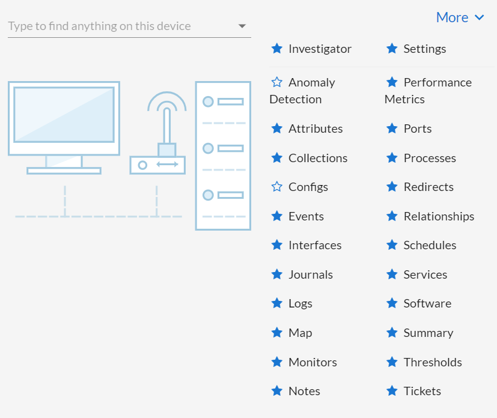Navigate to the Logs page
The height and width of the screenshot is (418, 497).
point(300,303)
